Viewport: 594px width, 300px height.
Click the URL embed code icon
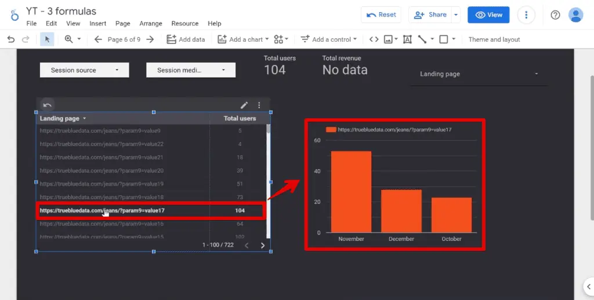click(374, 39)
